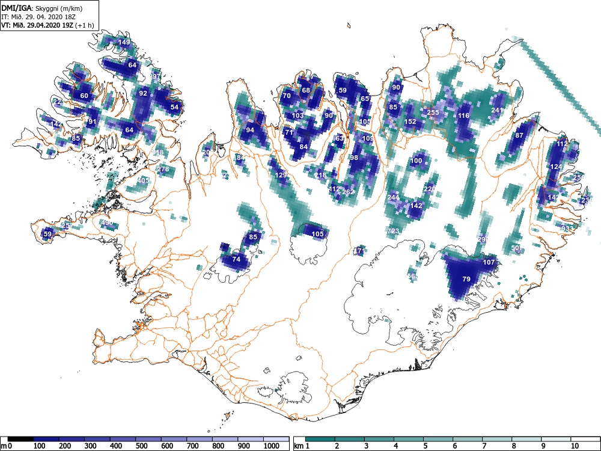Screen dimensions: 601x451
Task: Click the '500' label on the metre legend
Action: tap(141, 446)
